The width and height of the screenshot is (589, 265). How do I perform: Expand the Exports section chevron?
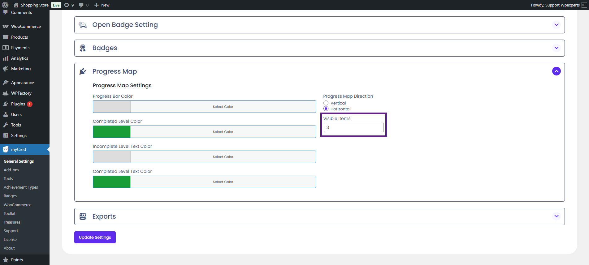pyautogui.click(x=556, y=216)
